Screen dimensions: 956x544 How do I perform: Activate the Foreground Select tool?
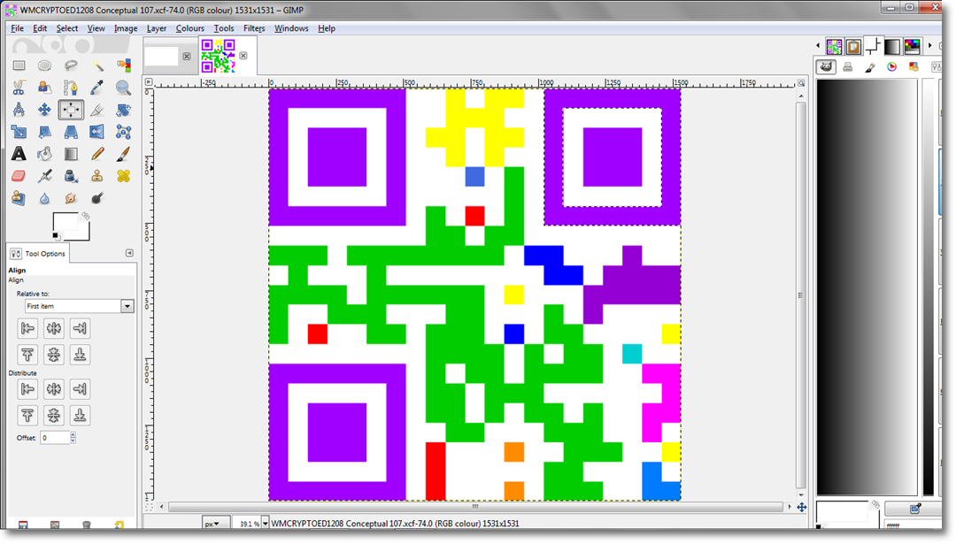click(x=44, y=88)
